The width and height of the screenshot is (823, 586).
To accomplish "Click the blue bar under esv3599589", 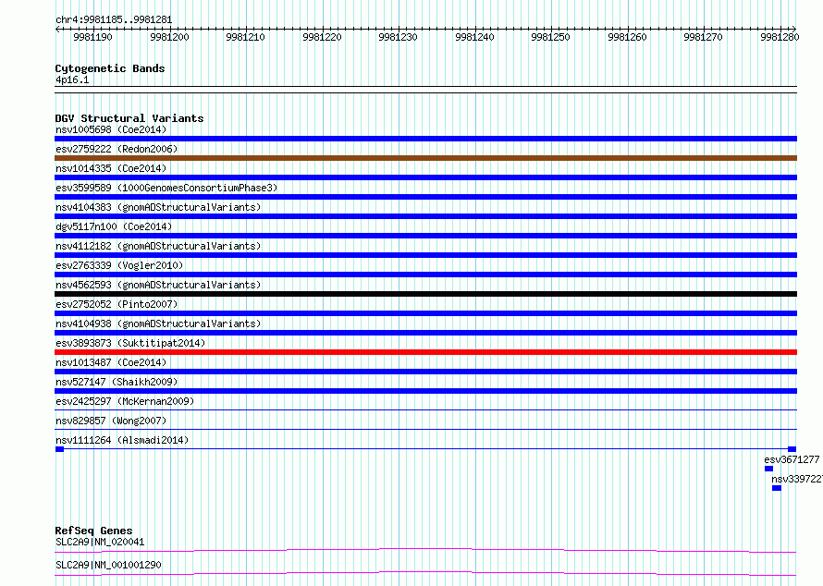I will click(425, 197).
